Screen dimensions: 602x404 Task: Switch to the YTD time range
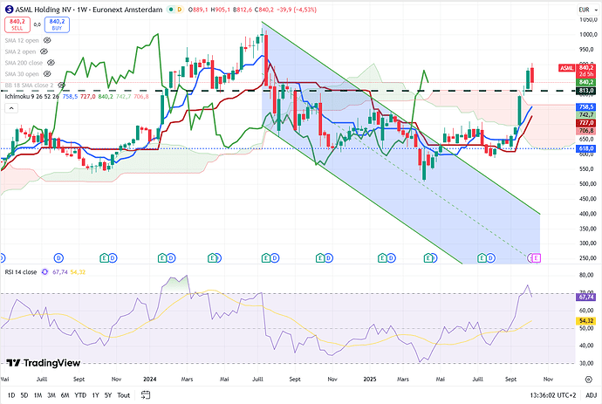click(80, 394)
